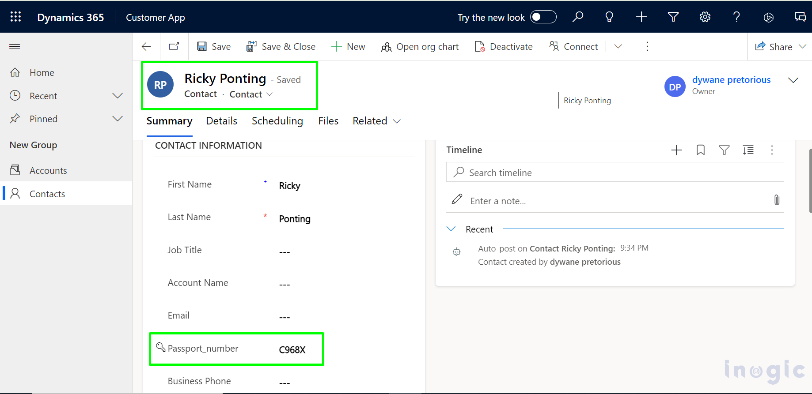Open the app launcher waffle icon
This screenshot has width=812, height=394.
[x=15, y=17]
